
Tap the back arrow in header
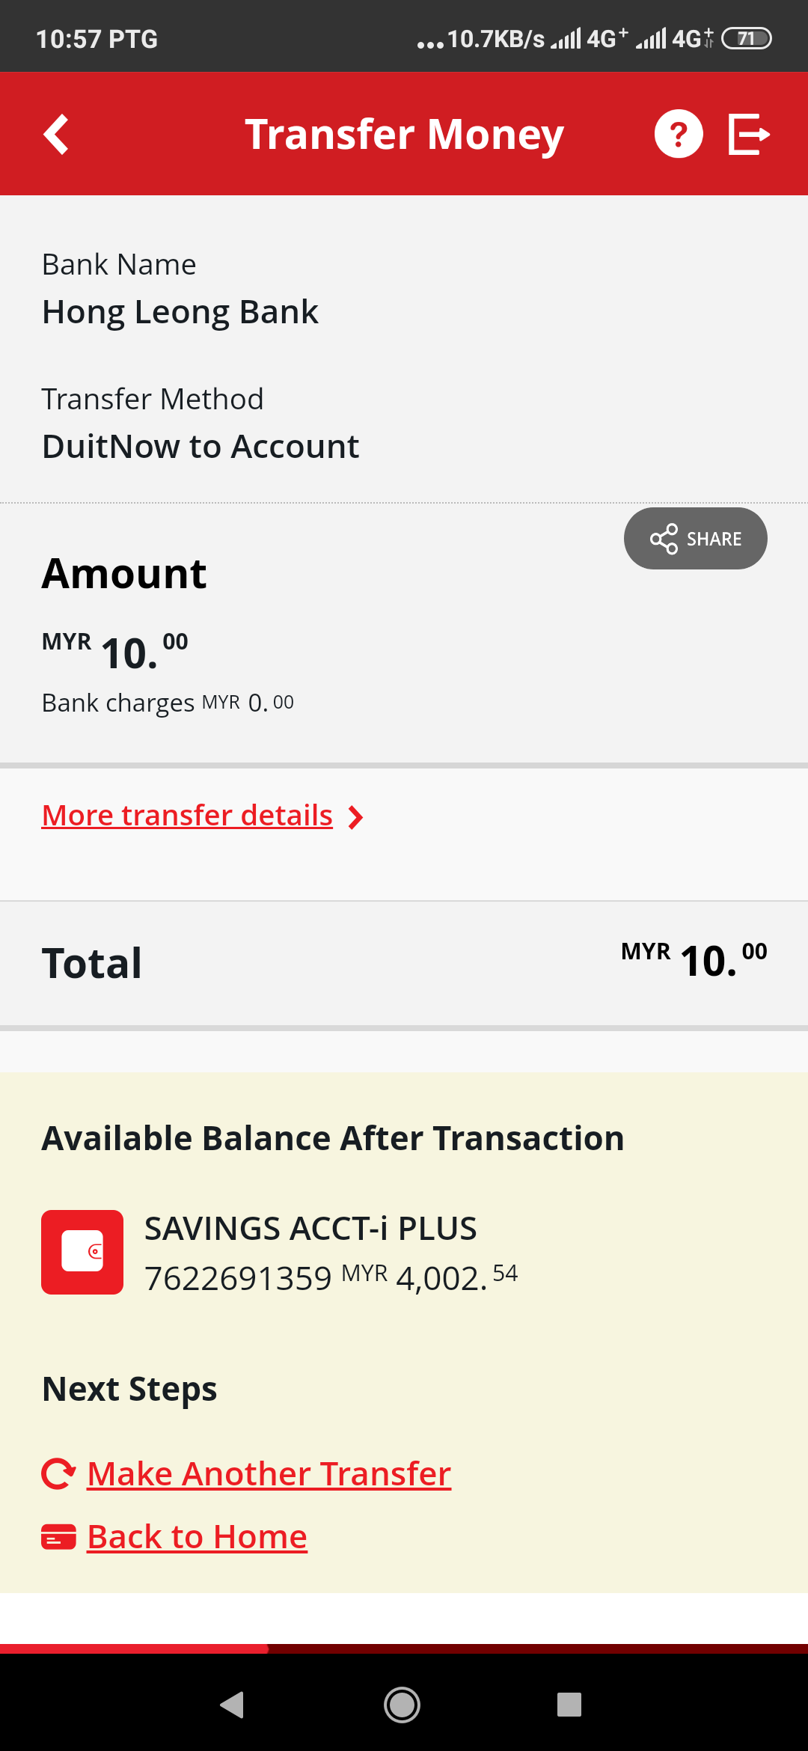pyautogui.click(x=57, y=135)
